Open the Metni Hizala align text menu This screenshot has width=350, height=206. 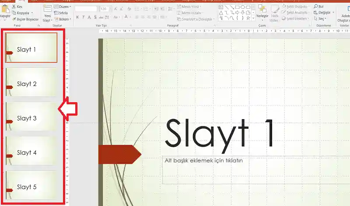click(190, 13)
